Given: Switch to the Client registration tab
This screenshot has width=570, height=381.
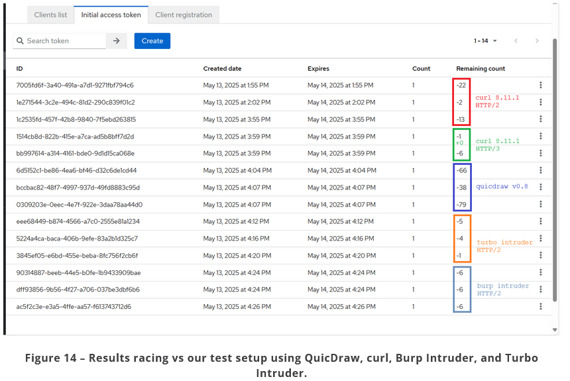Looking at the screenshot, I should (184, 15).
